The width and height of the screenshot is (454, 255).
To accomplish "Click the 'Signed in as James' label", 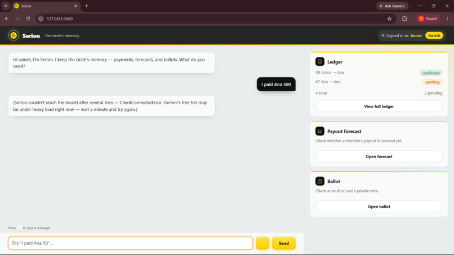I will (404, 35).
